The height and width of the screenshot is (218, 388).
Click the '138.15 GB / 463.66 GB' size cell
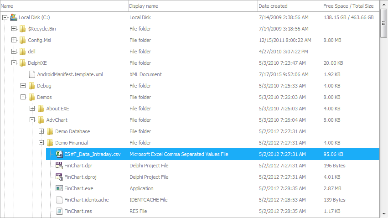[349, 17]
